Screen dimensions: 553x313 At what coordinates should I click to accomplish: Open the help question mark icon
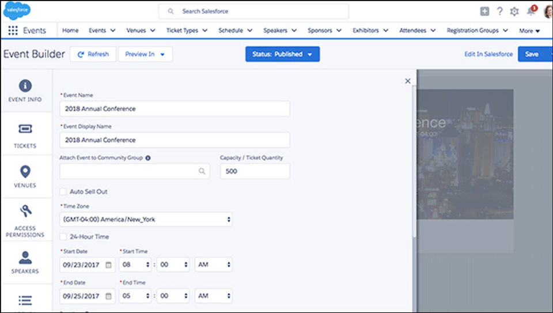pos(499,12)
